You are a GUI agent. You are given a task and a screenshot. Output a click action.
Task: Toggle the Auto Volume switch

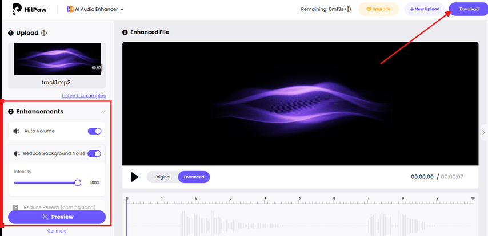tap(95, 131)
